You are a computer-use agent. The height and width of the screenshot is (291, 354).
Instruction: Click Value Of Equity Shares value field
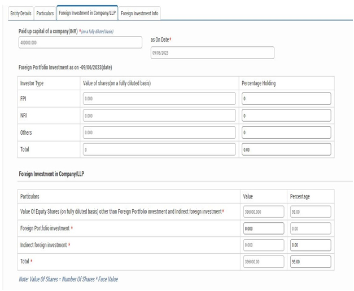263,211
